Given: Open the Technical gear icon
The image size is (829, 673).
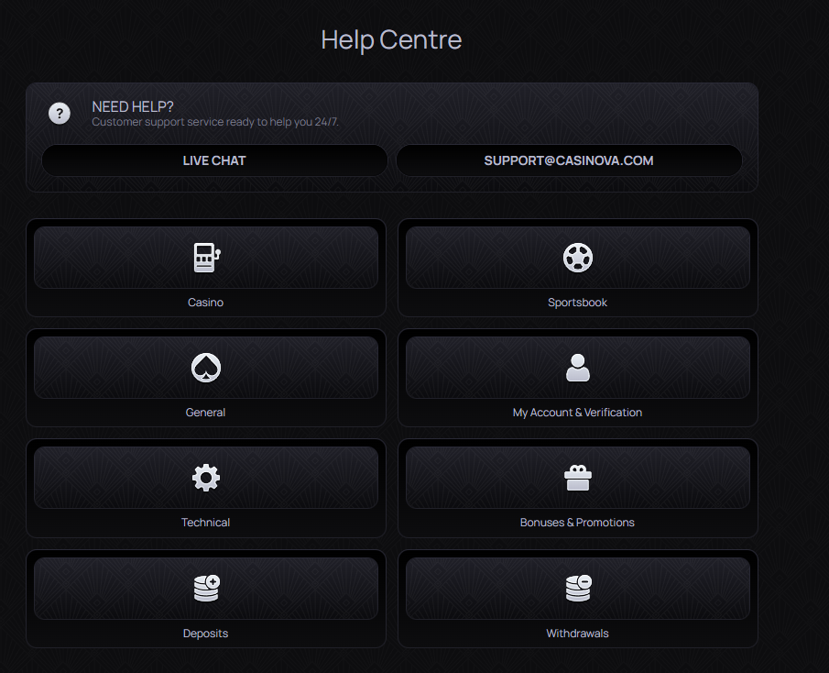Looking at the screenshot, I should [x=206, y=478].
